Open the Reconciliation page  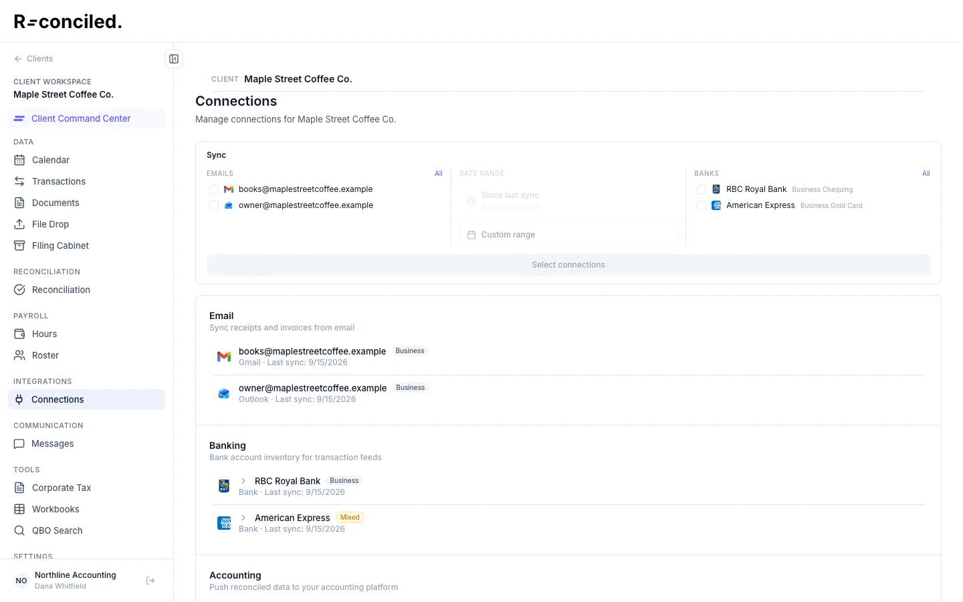coord(87,290)
